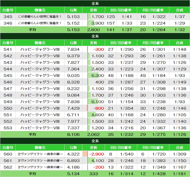Click machine number 346 cell
The image size is (190, 177).
coord(8,23)
